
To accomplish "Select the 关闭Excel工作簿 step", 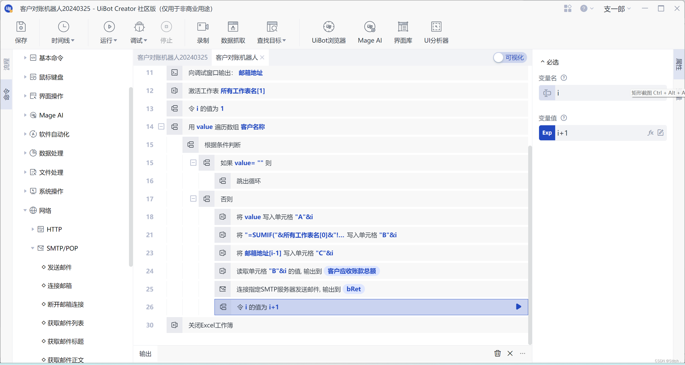I will (347, 325).
